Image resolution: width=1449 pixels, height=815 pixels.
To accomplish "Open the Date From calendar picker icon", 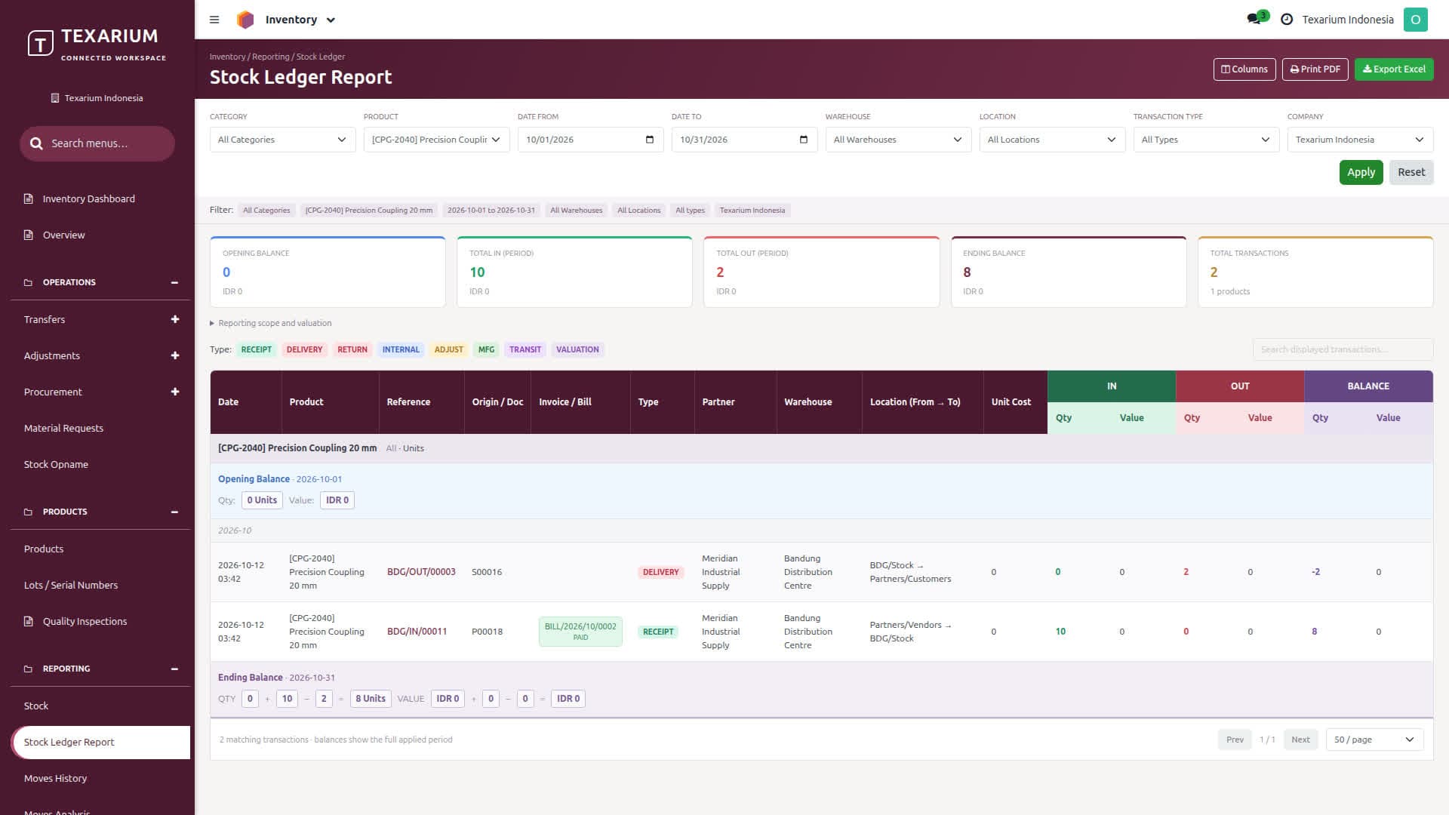I will pyautogui.click(x=650, y=140).
